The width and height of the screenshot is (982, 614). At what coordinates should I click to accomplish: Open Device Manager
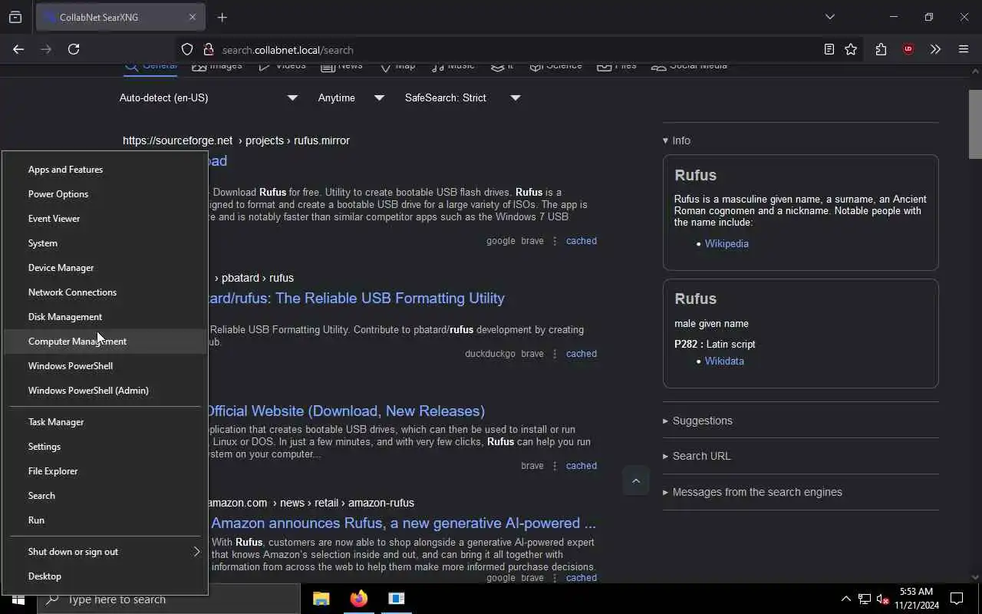pyautogui.click(x=106, y=268)
